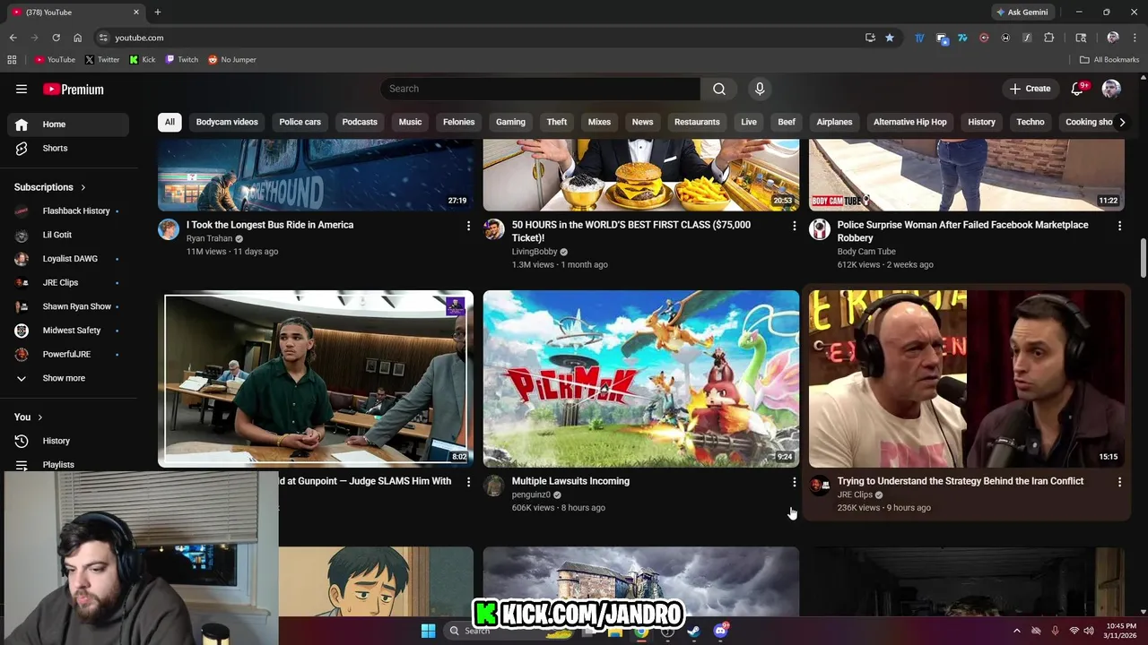1148x645 pixels.
Task: Open the YouTube hamburger guide menu
Action: [x=22, y=89]
